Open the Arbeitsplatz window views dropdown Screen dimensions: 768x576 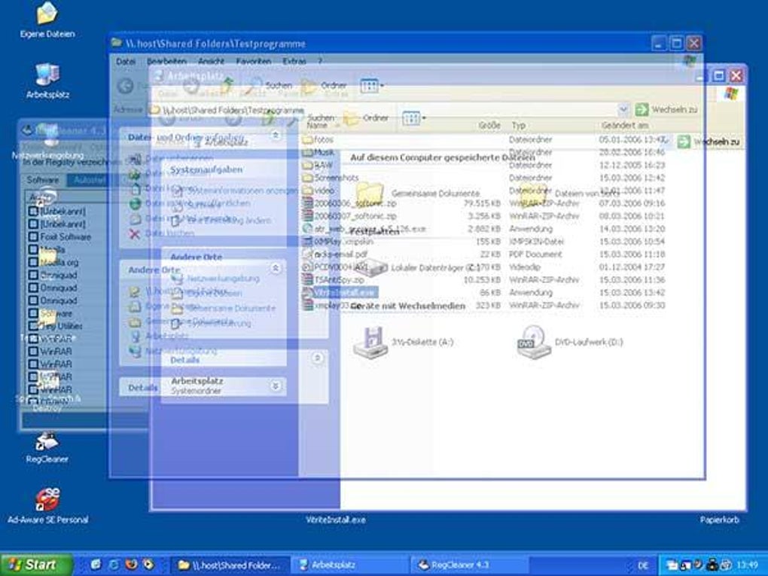click(x=414, y=118)
